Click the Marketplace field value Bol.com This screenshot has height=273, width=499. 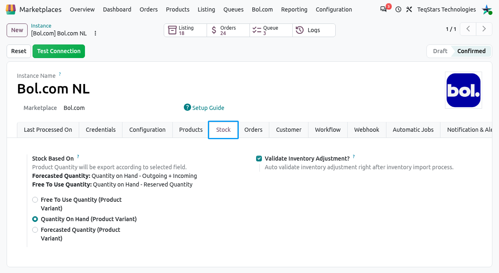[x=74, y=108]
